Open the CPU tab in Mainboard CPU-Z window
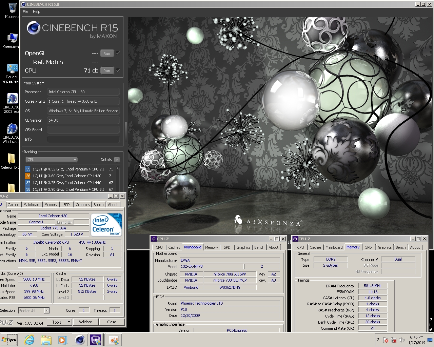 tap(159, 247)
